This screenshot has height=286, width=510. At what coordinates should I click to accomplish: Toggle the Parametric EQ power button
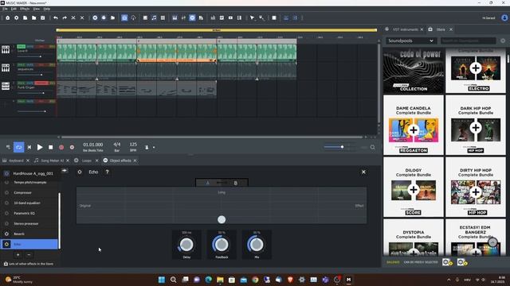6,214
